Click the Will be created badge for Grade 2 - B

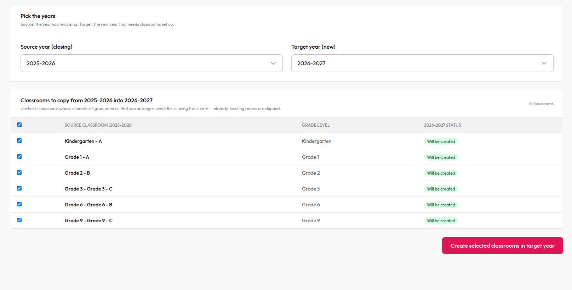[441, 173]
